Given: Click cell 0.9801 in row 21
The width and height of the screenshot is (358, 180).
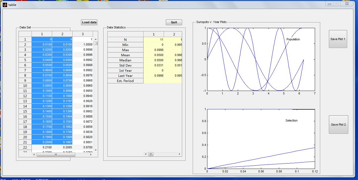Looking at the screenshot, I should click(x=83, y=142).
